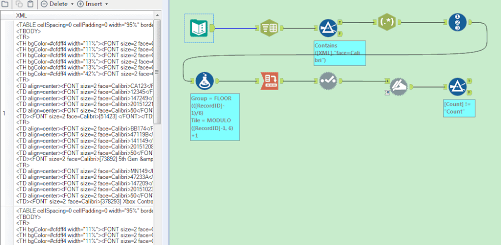
Task: Click the MN149 data line in XML cell
Action: coord(85,171)
